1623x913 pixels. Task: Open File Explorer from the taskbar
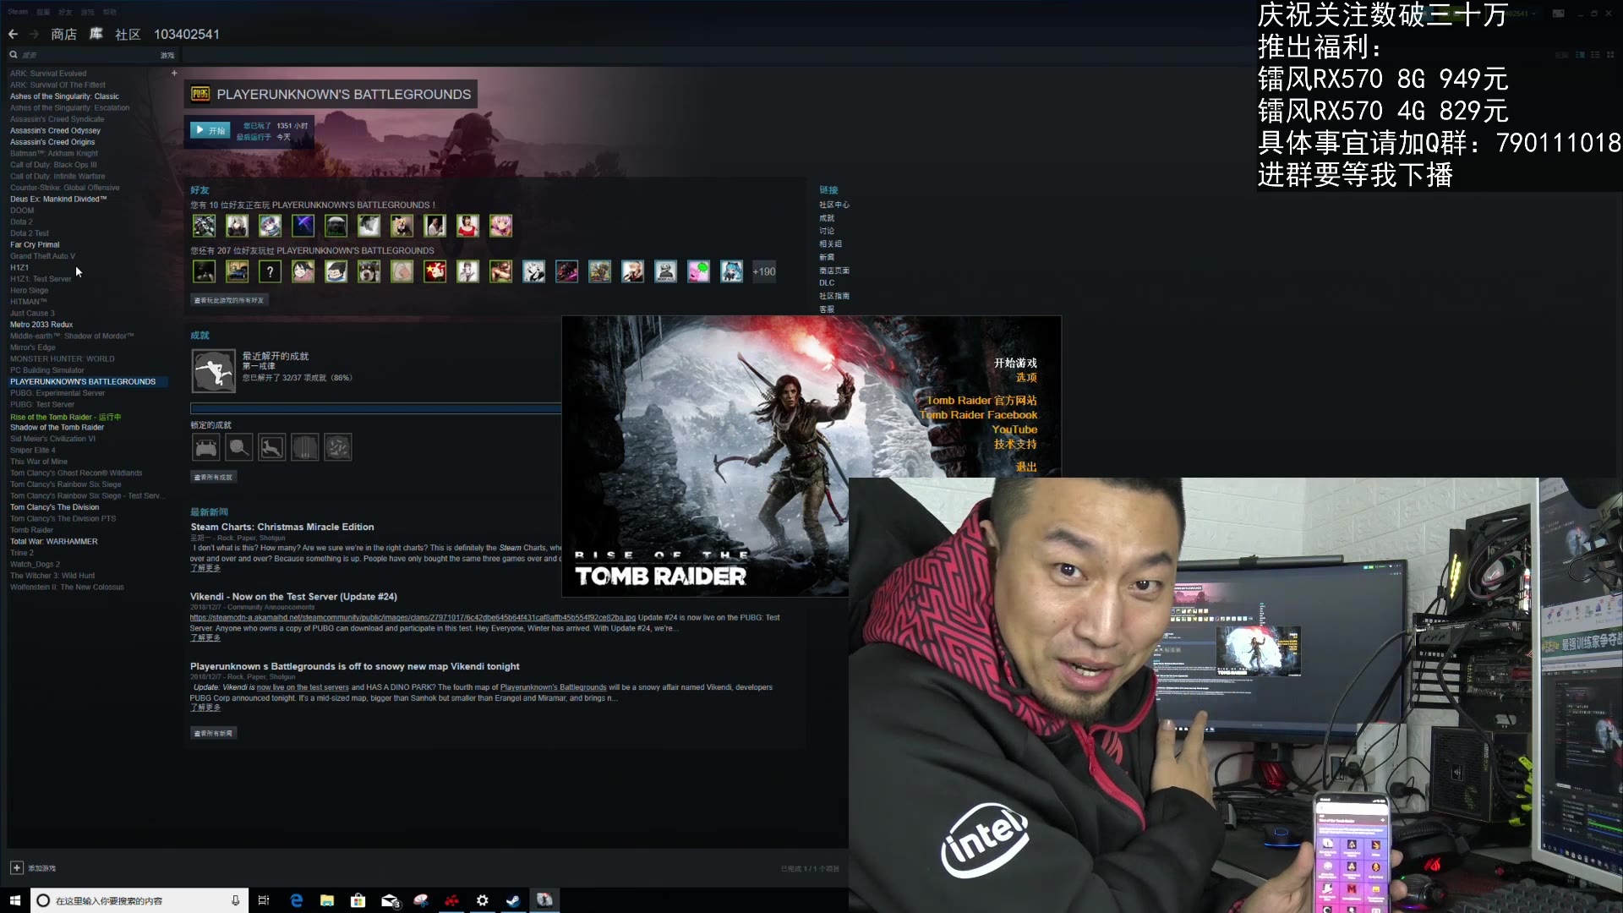coord(327,900)
